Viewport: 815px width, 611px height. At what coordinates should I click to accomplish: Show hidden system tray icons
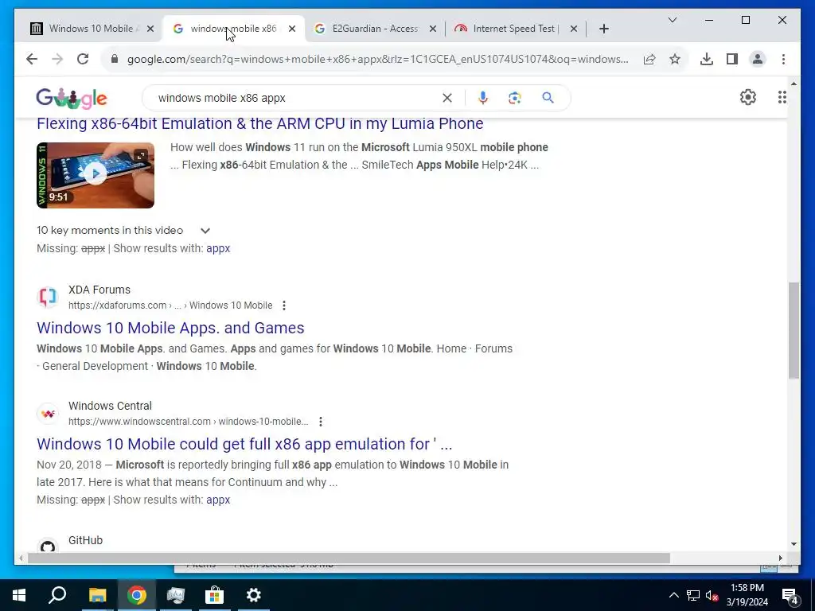click(x=673, y=595)
